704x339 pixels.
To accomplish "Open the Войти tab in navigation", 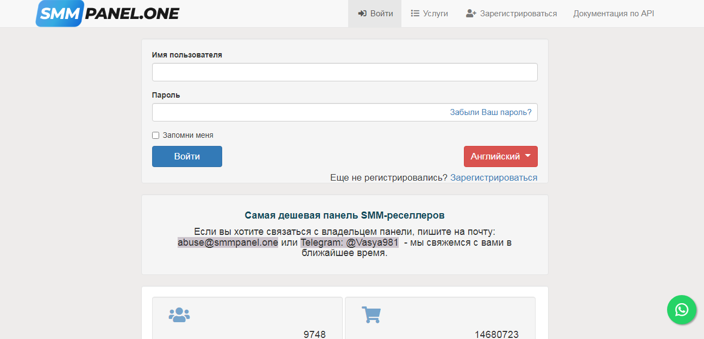I will coord(375,14).
